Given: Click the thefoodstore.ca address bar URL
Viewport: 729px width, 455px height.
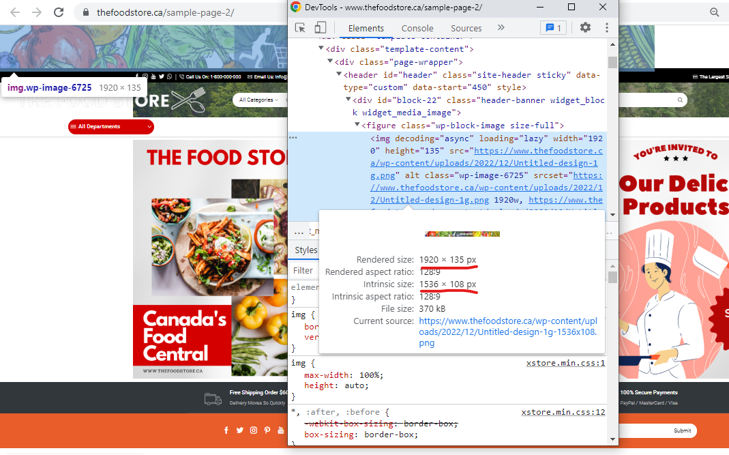Looking at the screenshot, I should tap(166, 12).
